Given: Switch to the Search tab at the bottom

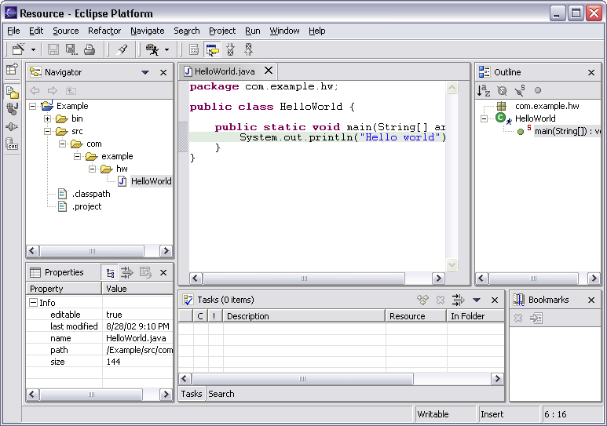Looking at the screenshot, I should click(221, 394).
